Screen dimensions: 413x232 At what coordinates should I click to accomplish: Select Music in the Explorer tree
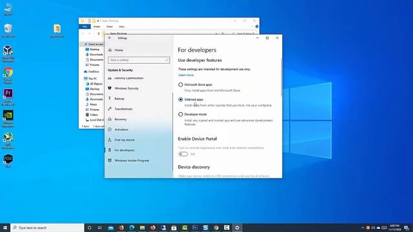tap(92, 104)
